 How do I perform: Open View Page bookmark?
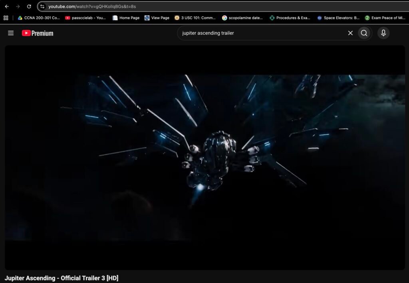click(x=157, y=18)
